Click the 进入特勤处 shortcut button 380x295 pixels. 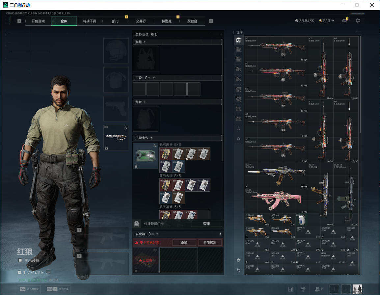click(x=29, y=289)
